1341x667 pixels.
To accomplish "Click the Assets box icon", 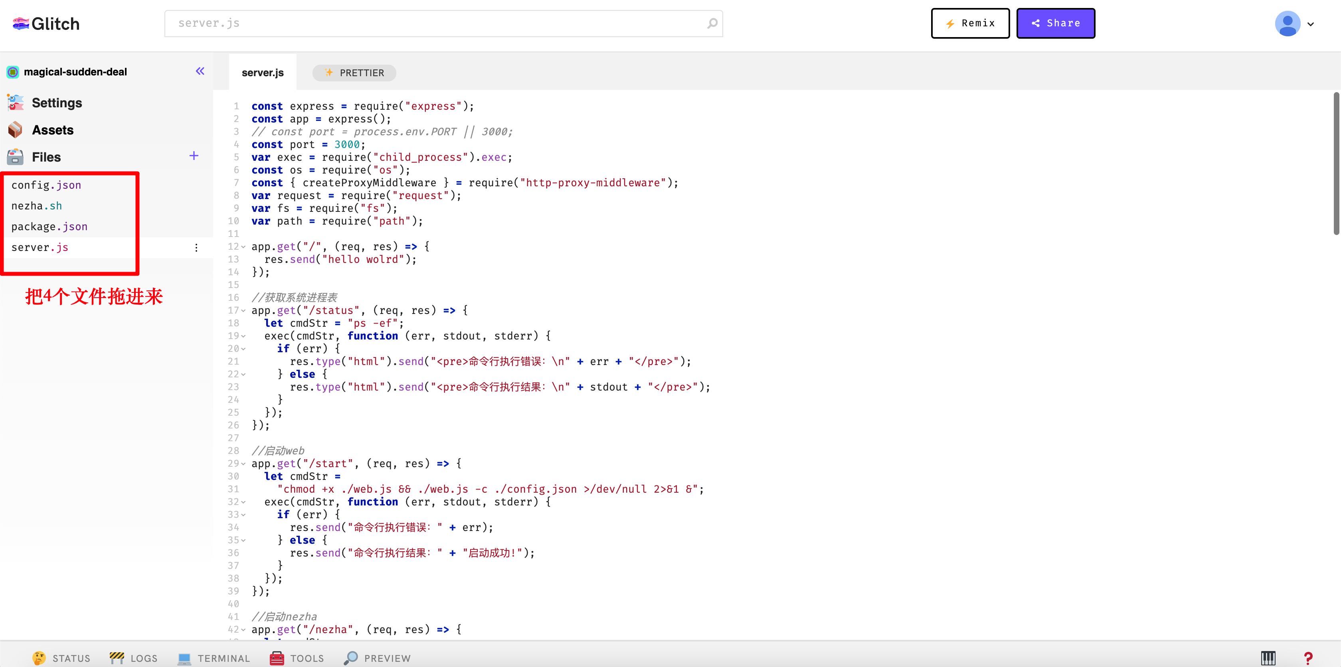I will coord(16,130).
